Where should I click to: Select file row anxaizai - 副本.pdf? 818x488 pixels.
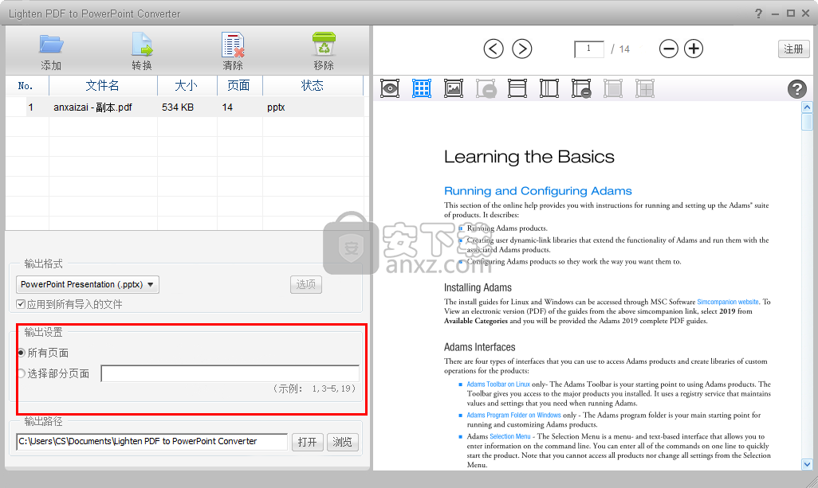tap(184, 107)
